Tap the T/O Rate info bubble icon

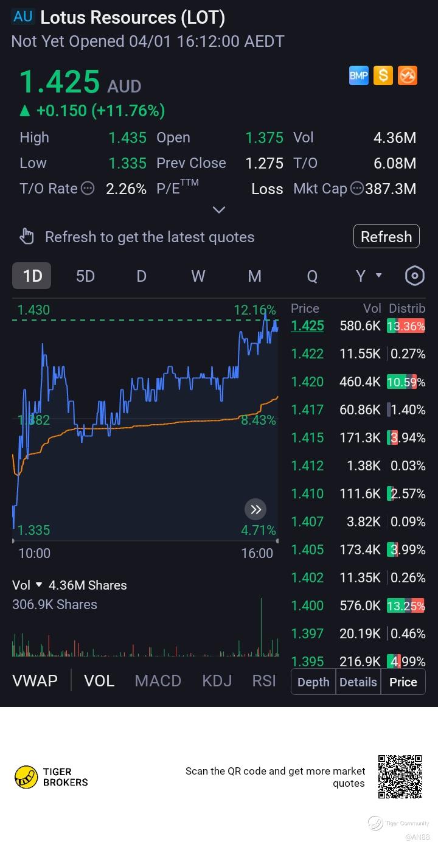[88, 189]
